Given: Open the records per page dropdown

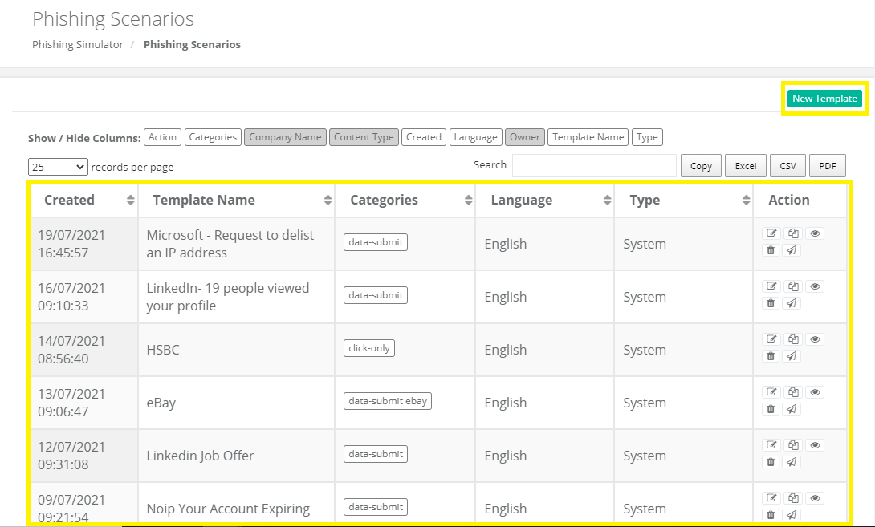Looking at the screenshot, I should [x=58, y=167].
